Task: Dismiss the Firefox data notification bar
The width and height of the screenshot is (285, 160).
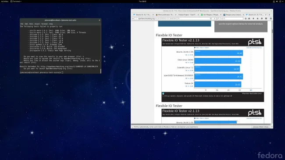Action: click(x=272, y=127)
